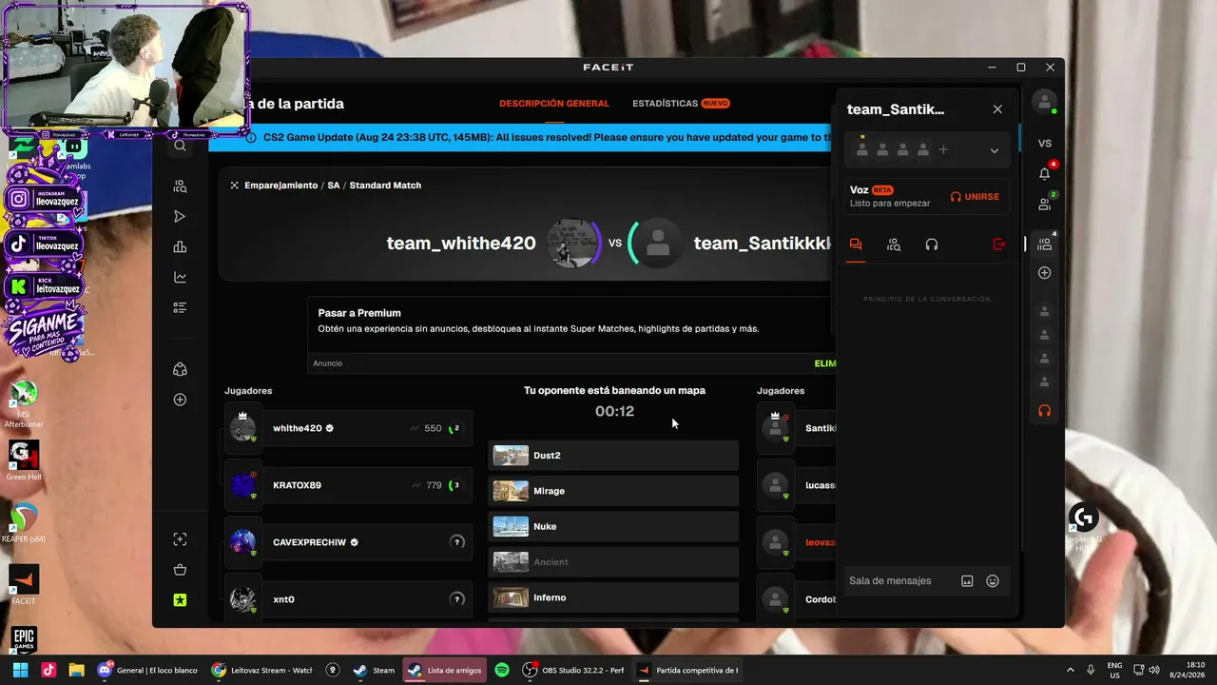This screenshot has height=685, width=1217.
Task: Open the leaderboard bar-chart icon in sidebar
Action: [180, 247]
